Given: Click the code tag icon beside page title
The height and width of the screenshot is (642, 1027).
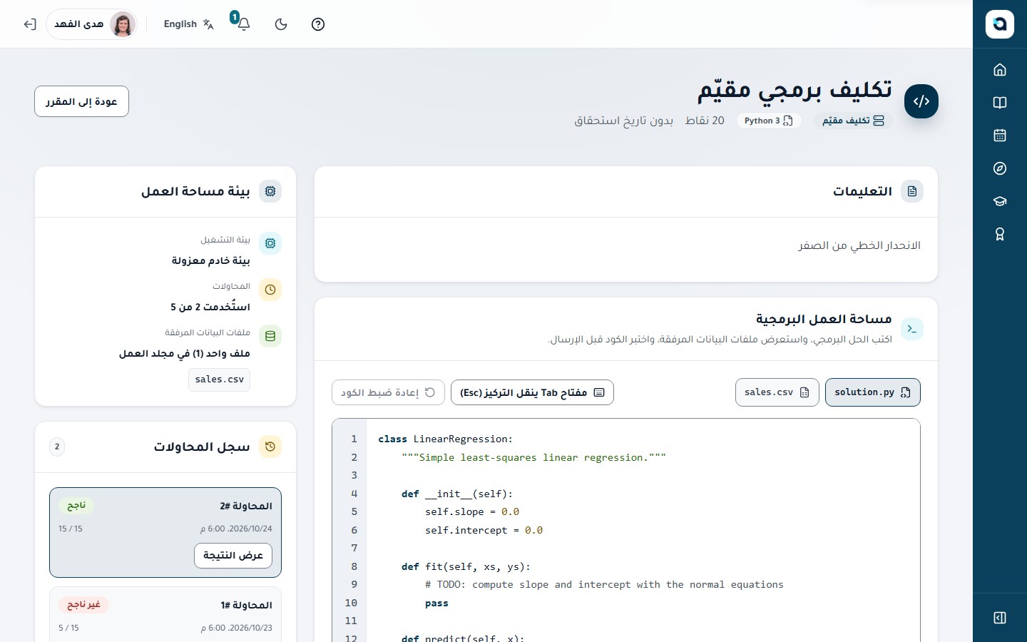Looking at the screenshot, I should [x=921, y=101].
